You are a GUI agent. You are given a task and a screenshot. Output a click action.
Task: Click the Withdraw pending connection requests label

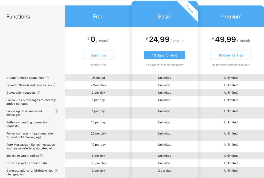(27, 124)
